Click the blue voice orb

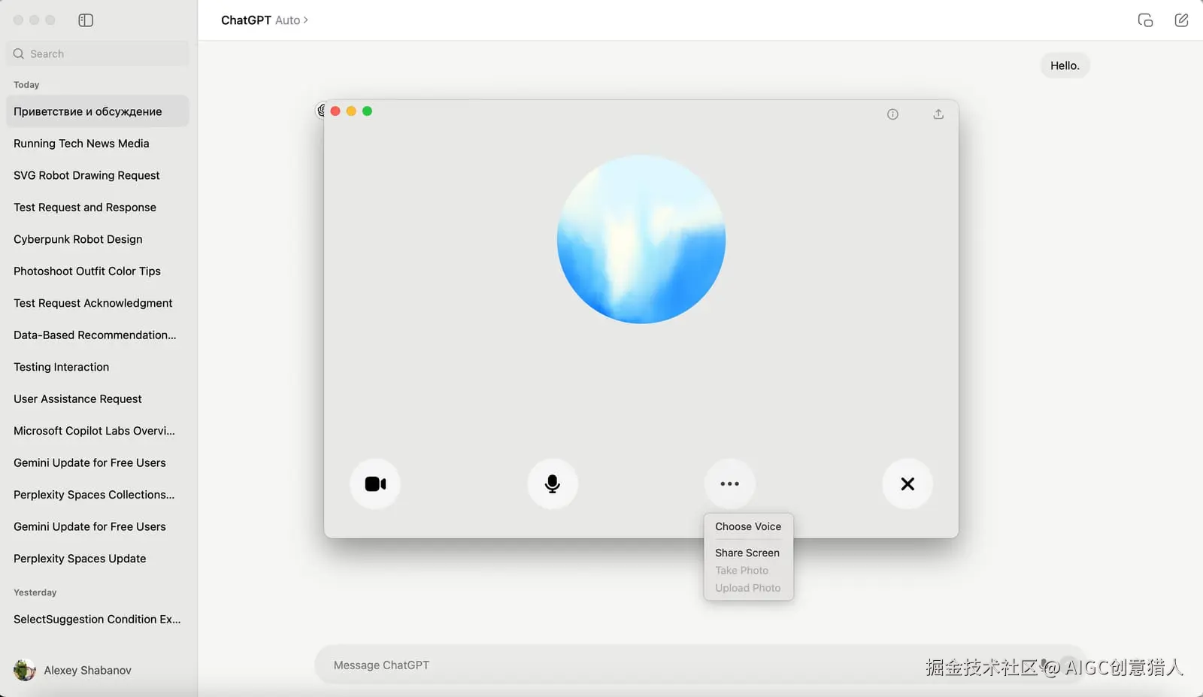pos(641,239)
